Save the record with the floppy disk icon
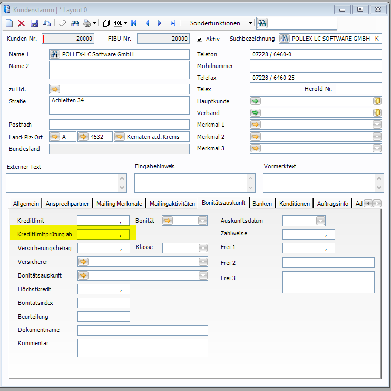This screenshot has height=391, width=391. point(34,23)
